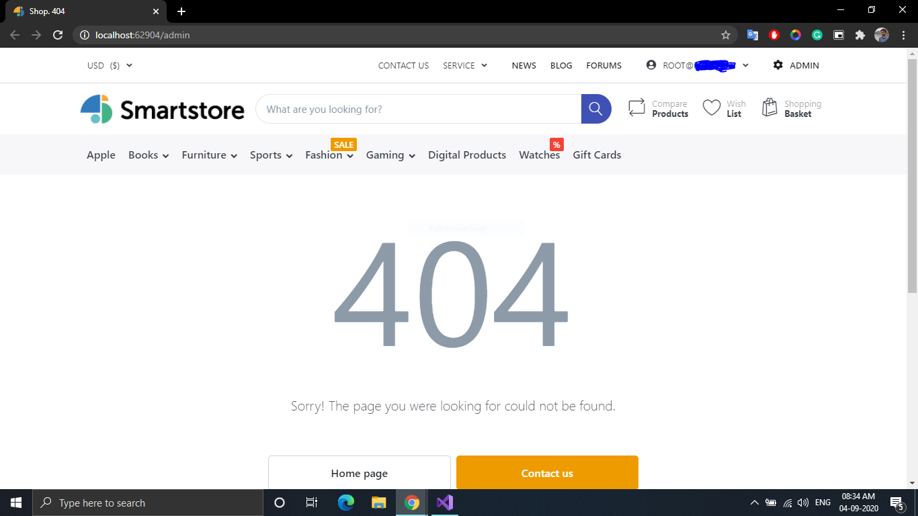Click the user account person icon
Image resolution: width=918 pixels, height=516 pixels.
pyautogui.click(x=651, y=64)
